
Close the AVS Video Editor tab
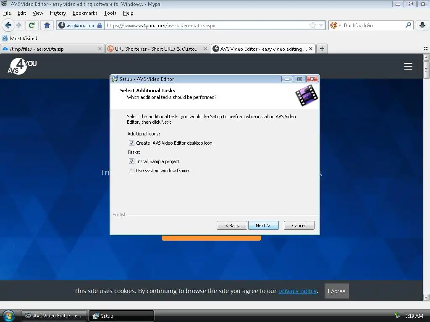point(310,49)
